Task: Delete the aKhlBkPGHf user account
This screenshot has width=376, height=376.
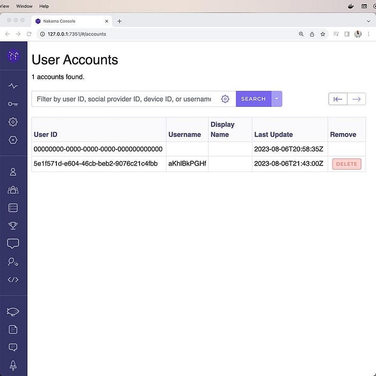Action: pos(346,164)
